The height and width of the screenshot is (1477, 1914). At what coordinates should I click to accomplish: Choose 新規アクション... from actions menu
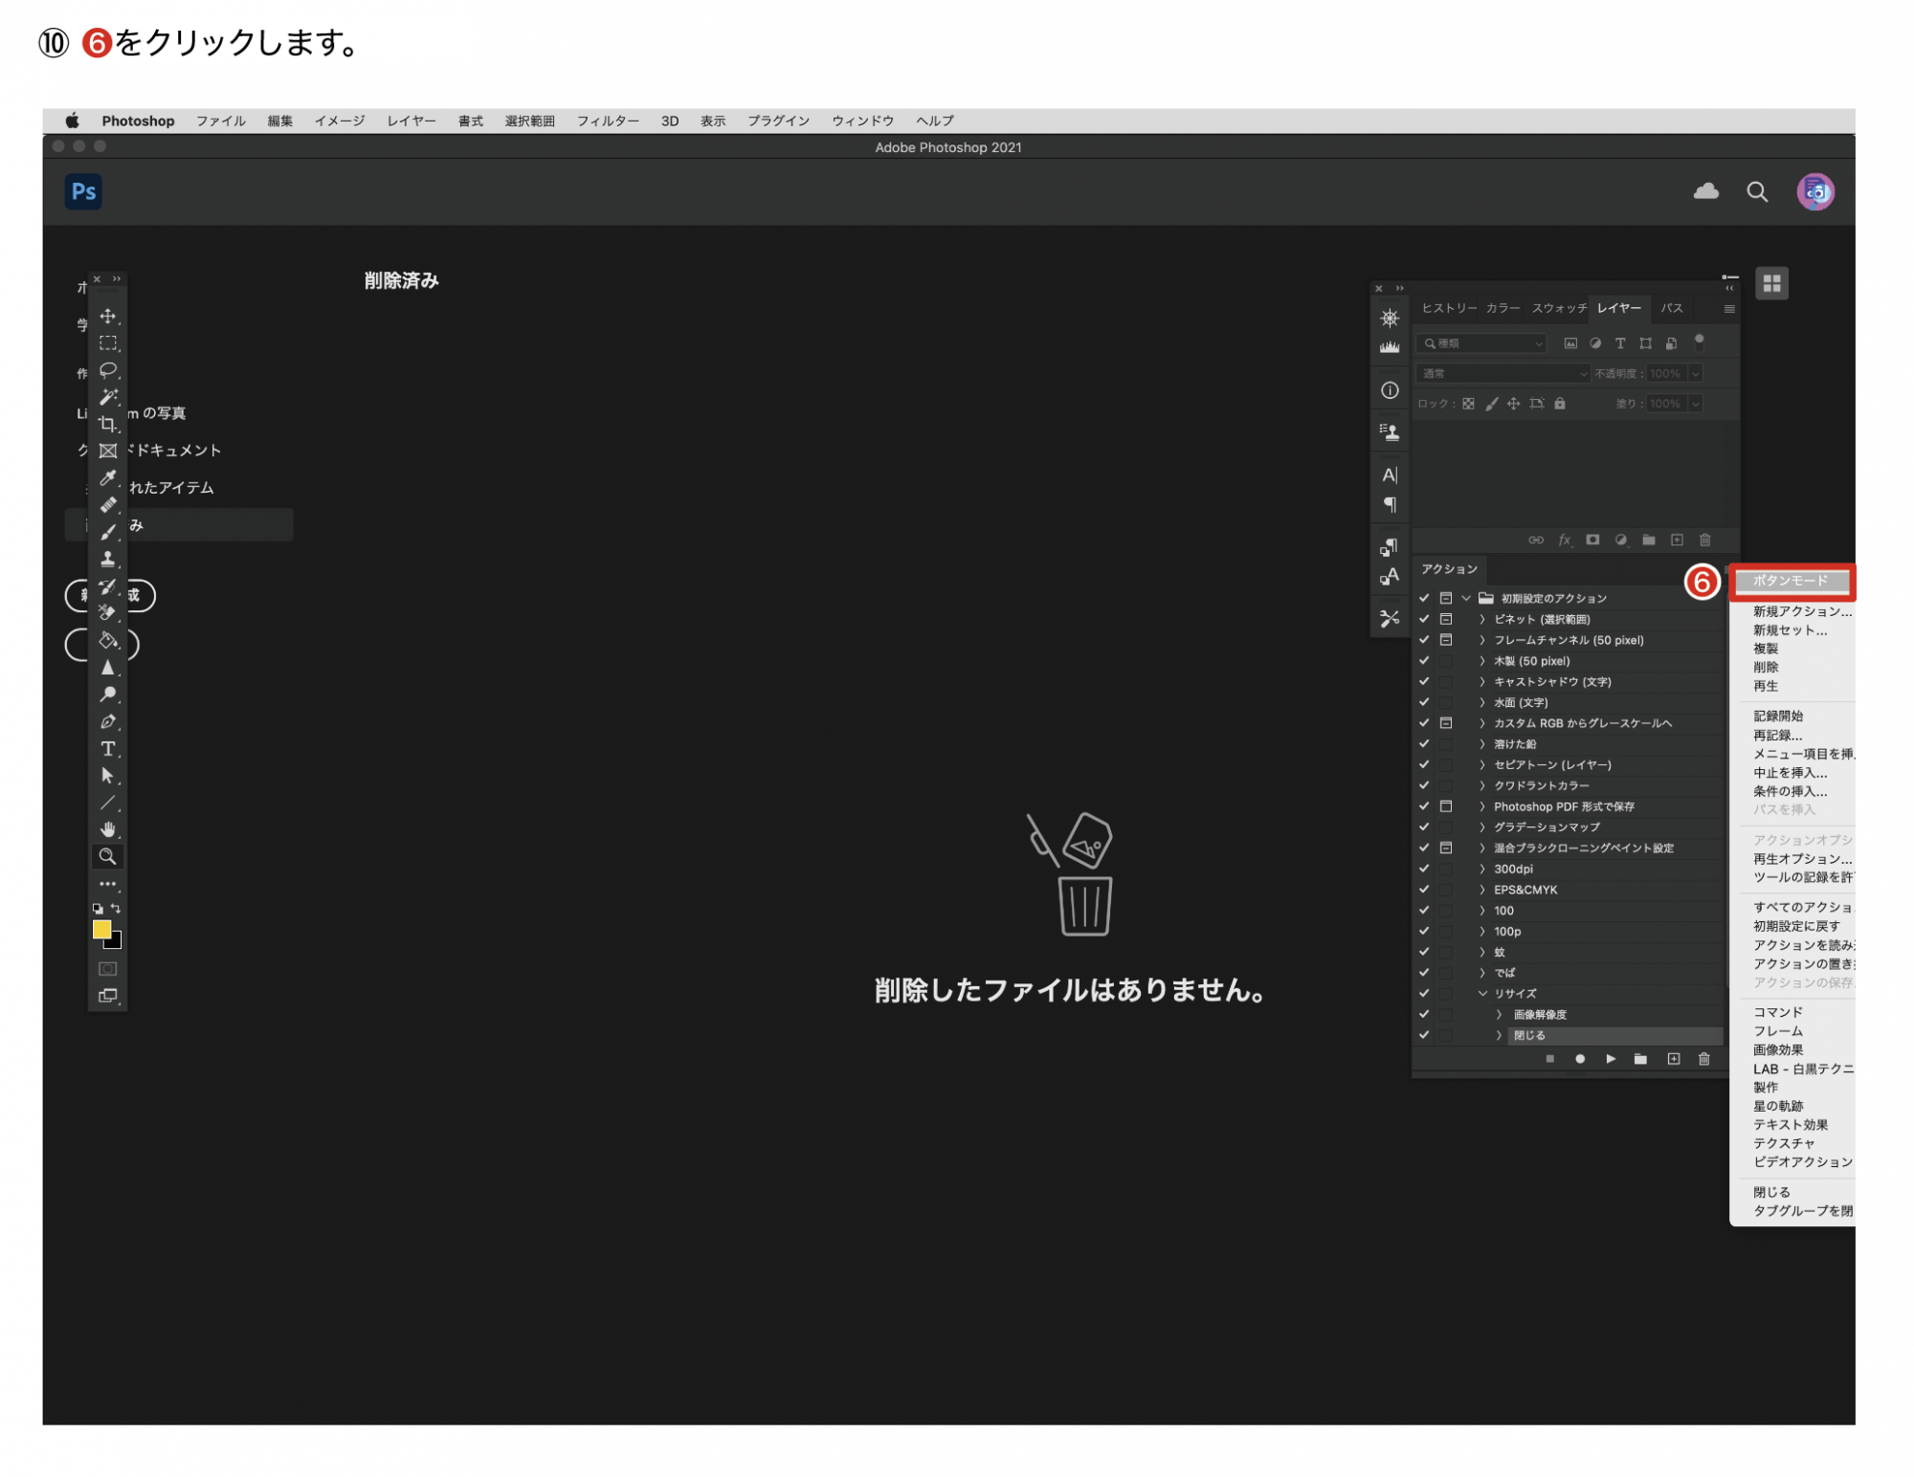(1802, 611)
